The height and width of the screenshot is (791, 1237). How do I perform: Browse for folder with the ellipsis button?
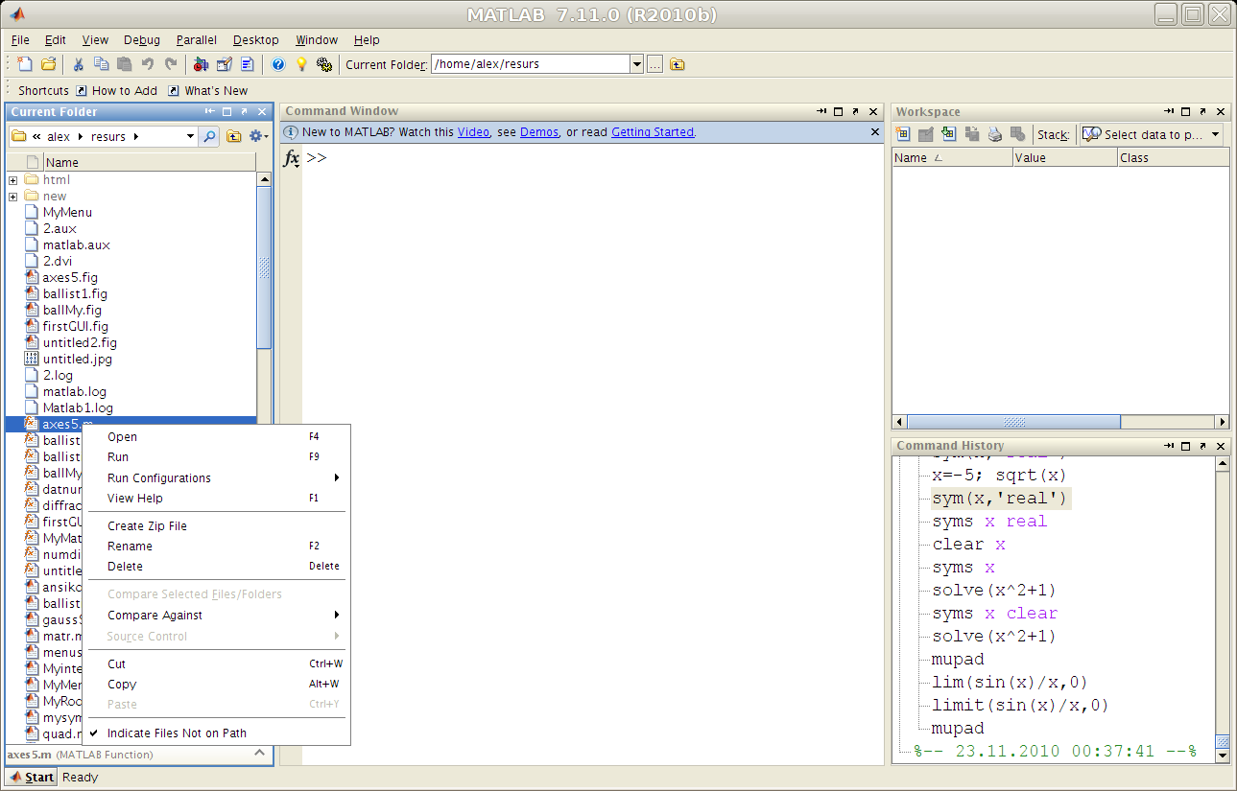(654, 64)
